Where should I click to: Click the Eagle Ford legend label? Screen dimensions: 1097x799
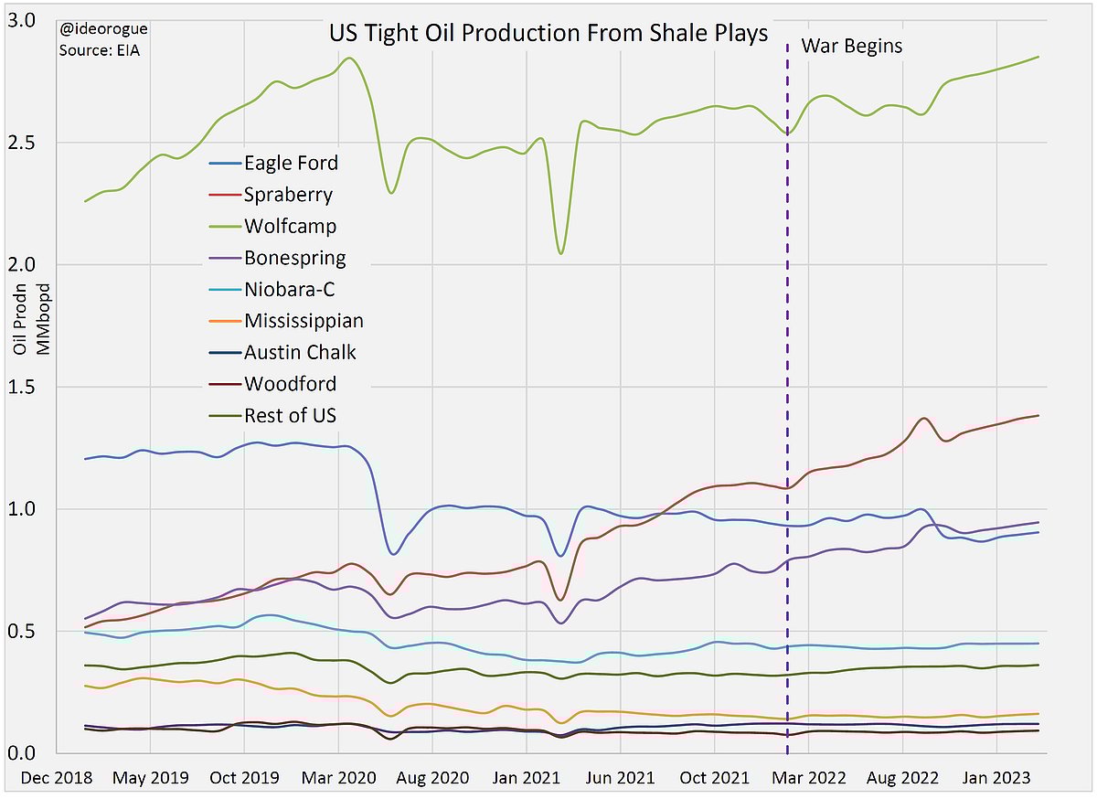[x=291, y=164]
